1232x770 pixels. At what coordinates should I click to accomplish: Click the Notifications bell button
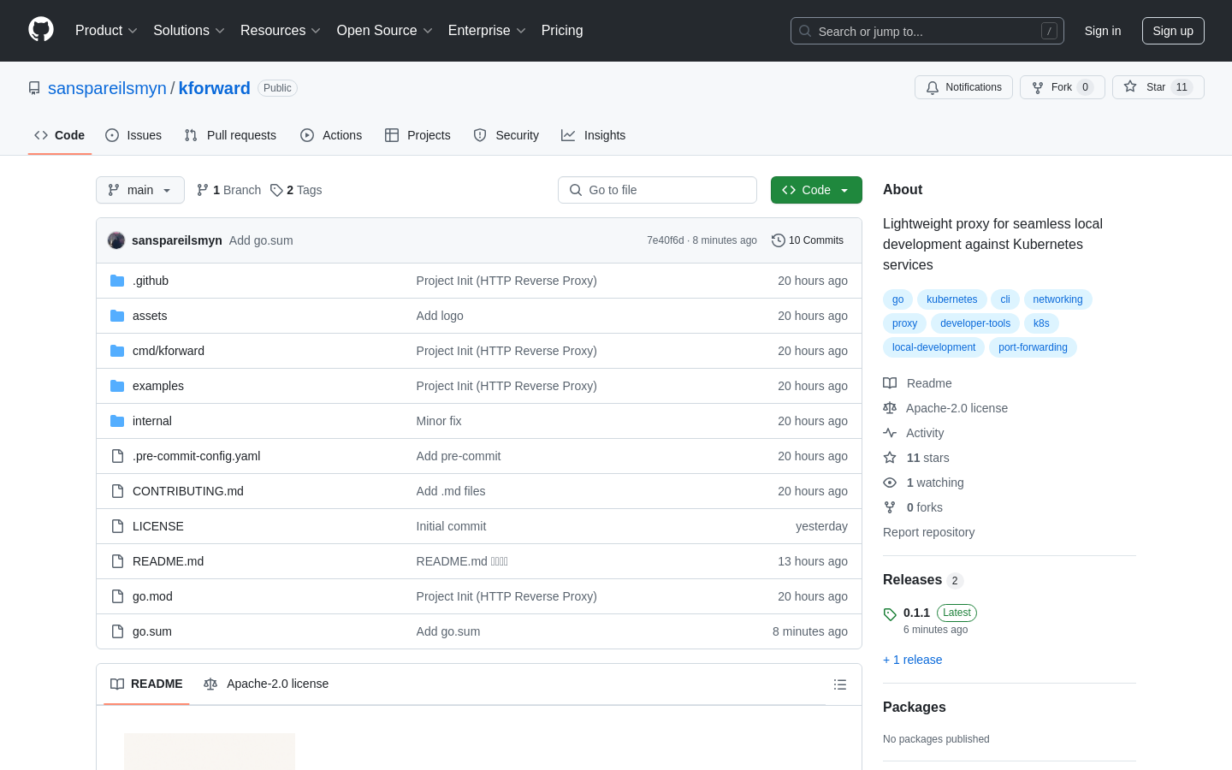coord(963,87)
